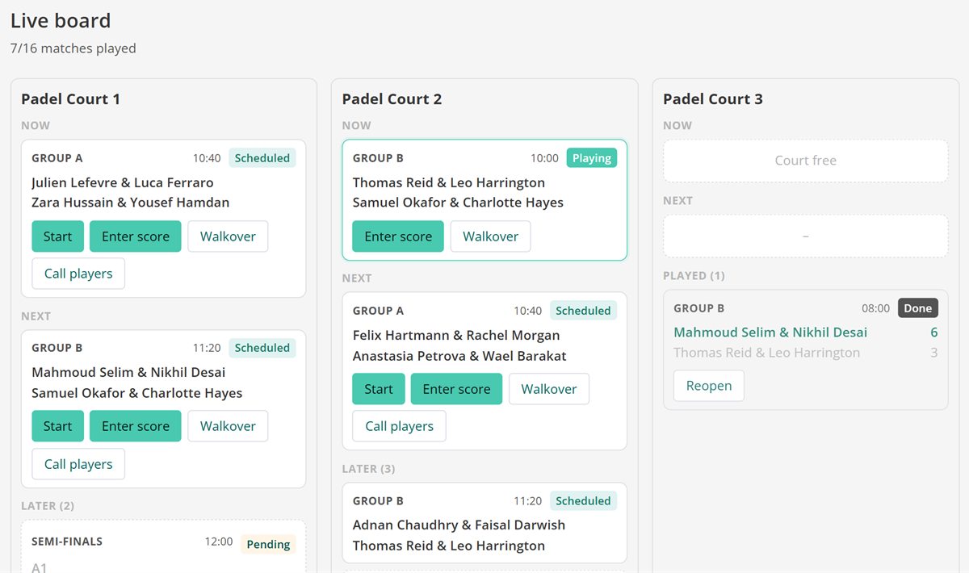Click the Pending badge on the Semi-finals card
This screenshot has width=969, height=573.
click(x=268, y=544)
